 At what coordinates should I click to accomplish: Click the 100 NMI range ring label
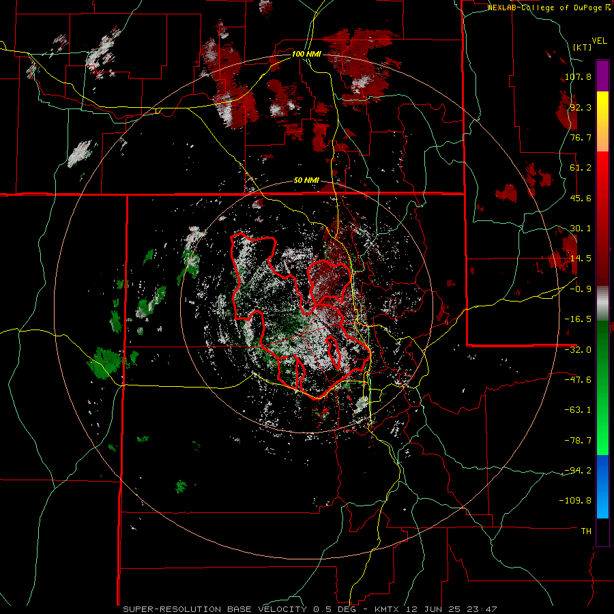click(x=306, y=54)
